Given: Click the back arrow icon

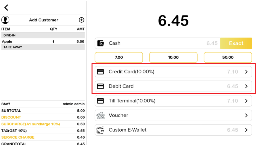Looking at the screenshot, I should click(6, 8).
